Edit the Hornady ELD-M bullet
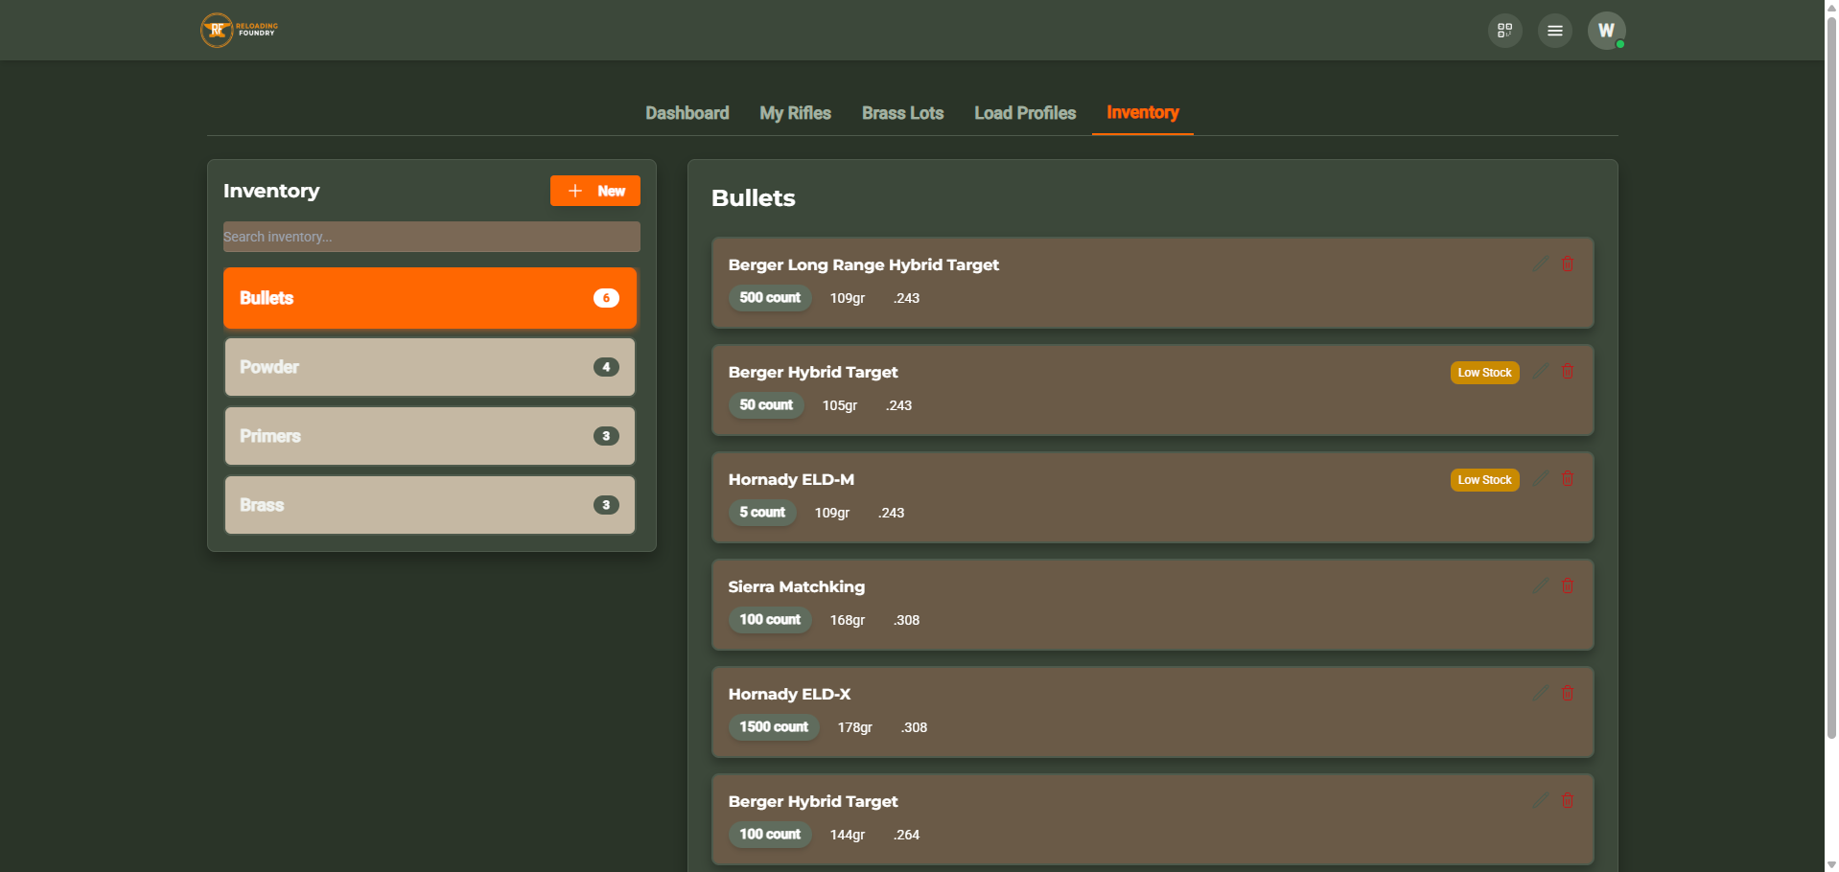This screenshot has height=872, width=1839. (x=1541, y=477)
